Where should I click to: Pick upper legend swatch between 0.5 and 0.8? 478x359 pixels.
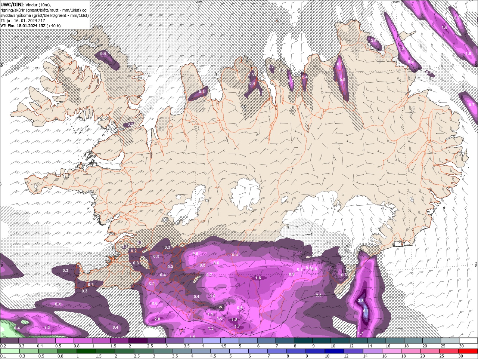tap(64, 341)
